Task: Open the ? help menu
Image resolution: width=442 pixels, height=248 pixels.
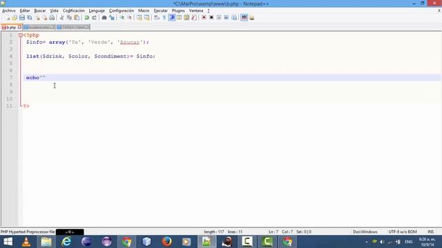Action: [x=209, y=11]
